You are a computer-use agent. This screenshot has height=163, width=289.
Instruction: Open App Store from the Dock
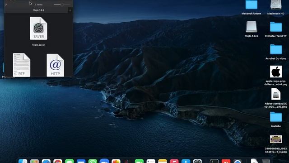tap(186, 161)
